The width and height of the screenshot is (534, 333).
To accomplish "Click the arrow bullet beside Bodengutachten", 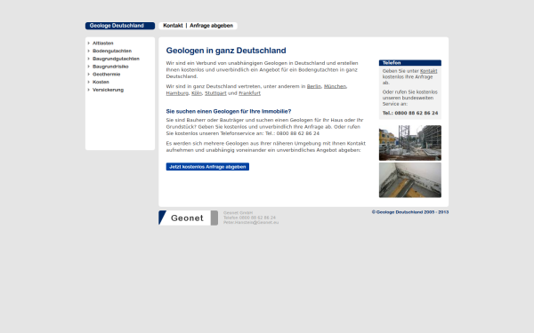I will tap(88, 51).
